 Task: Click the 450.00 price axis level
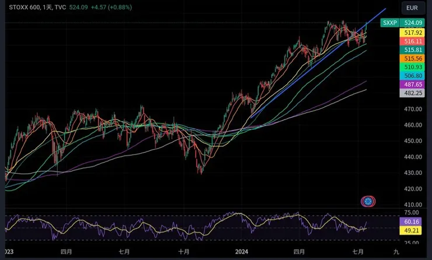(413, 140)
